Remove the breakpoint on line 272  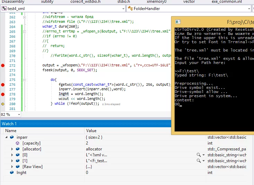tap(3, 65)
